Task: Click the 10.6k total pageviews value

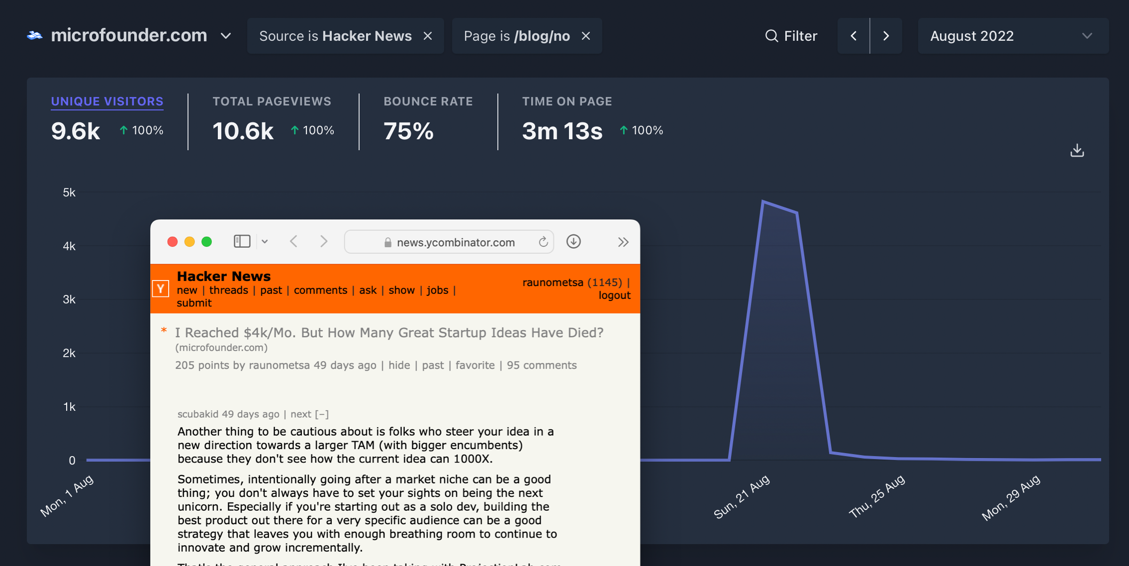Action: click(243, 131)
